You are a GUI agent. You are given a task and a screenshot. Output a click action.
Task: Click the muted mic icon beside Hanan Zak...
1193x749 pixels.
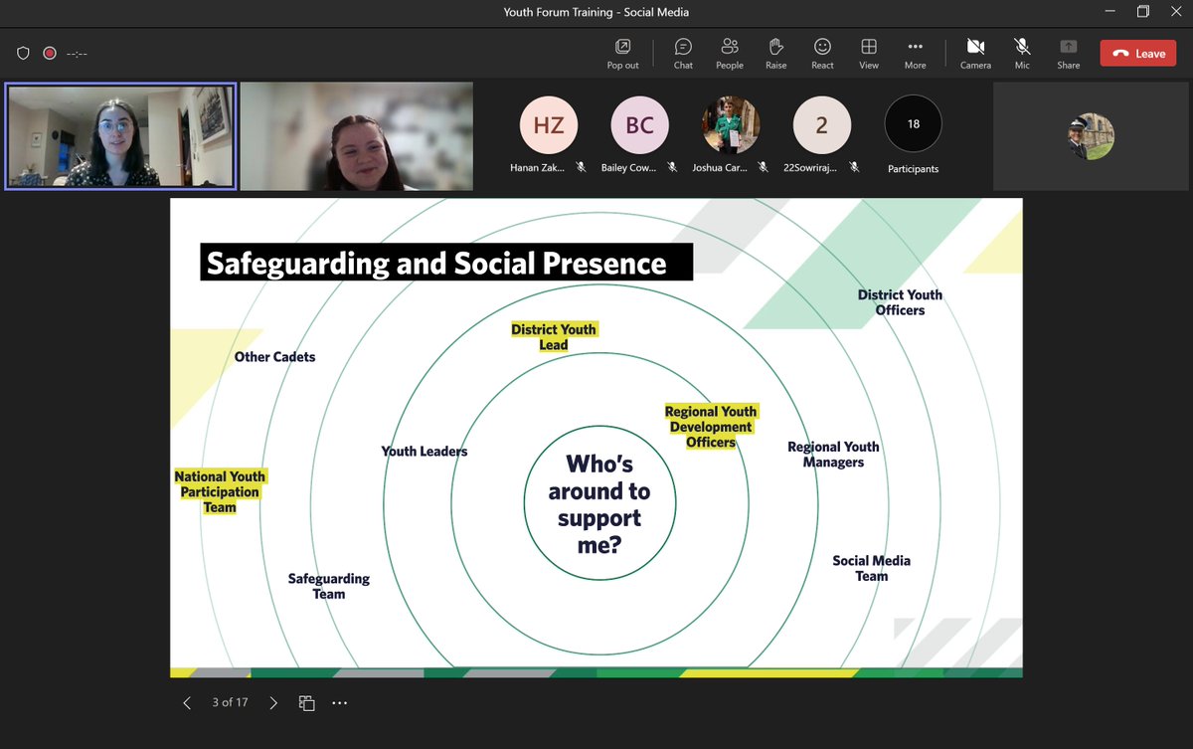[x=581, y=168]
